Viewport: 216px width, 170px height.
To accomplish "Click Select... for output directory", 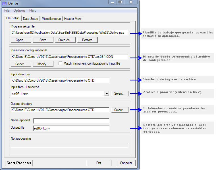I will pyautogui.click(x=120, y=110).
